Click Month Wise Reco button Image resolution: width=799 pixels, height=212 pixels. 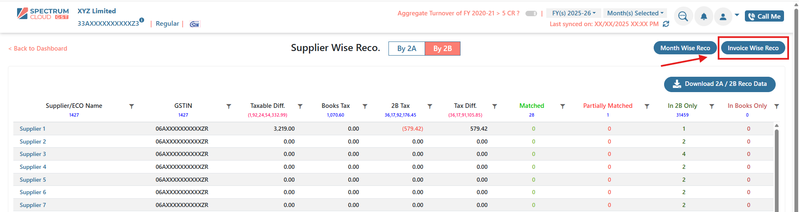[x=685, y=48]
